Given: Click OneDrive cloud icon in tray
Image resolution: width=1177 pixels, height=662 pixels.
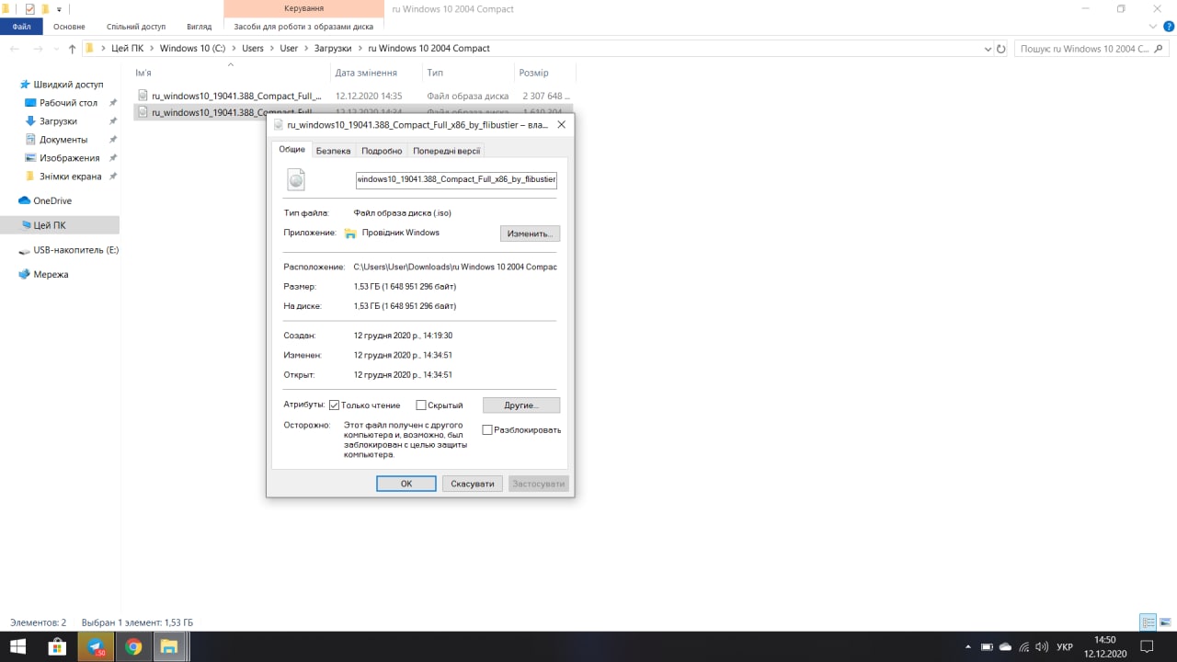Looking at the screenshot, I should coord(1005,646).
